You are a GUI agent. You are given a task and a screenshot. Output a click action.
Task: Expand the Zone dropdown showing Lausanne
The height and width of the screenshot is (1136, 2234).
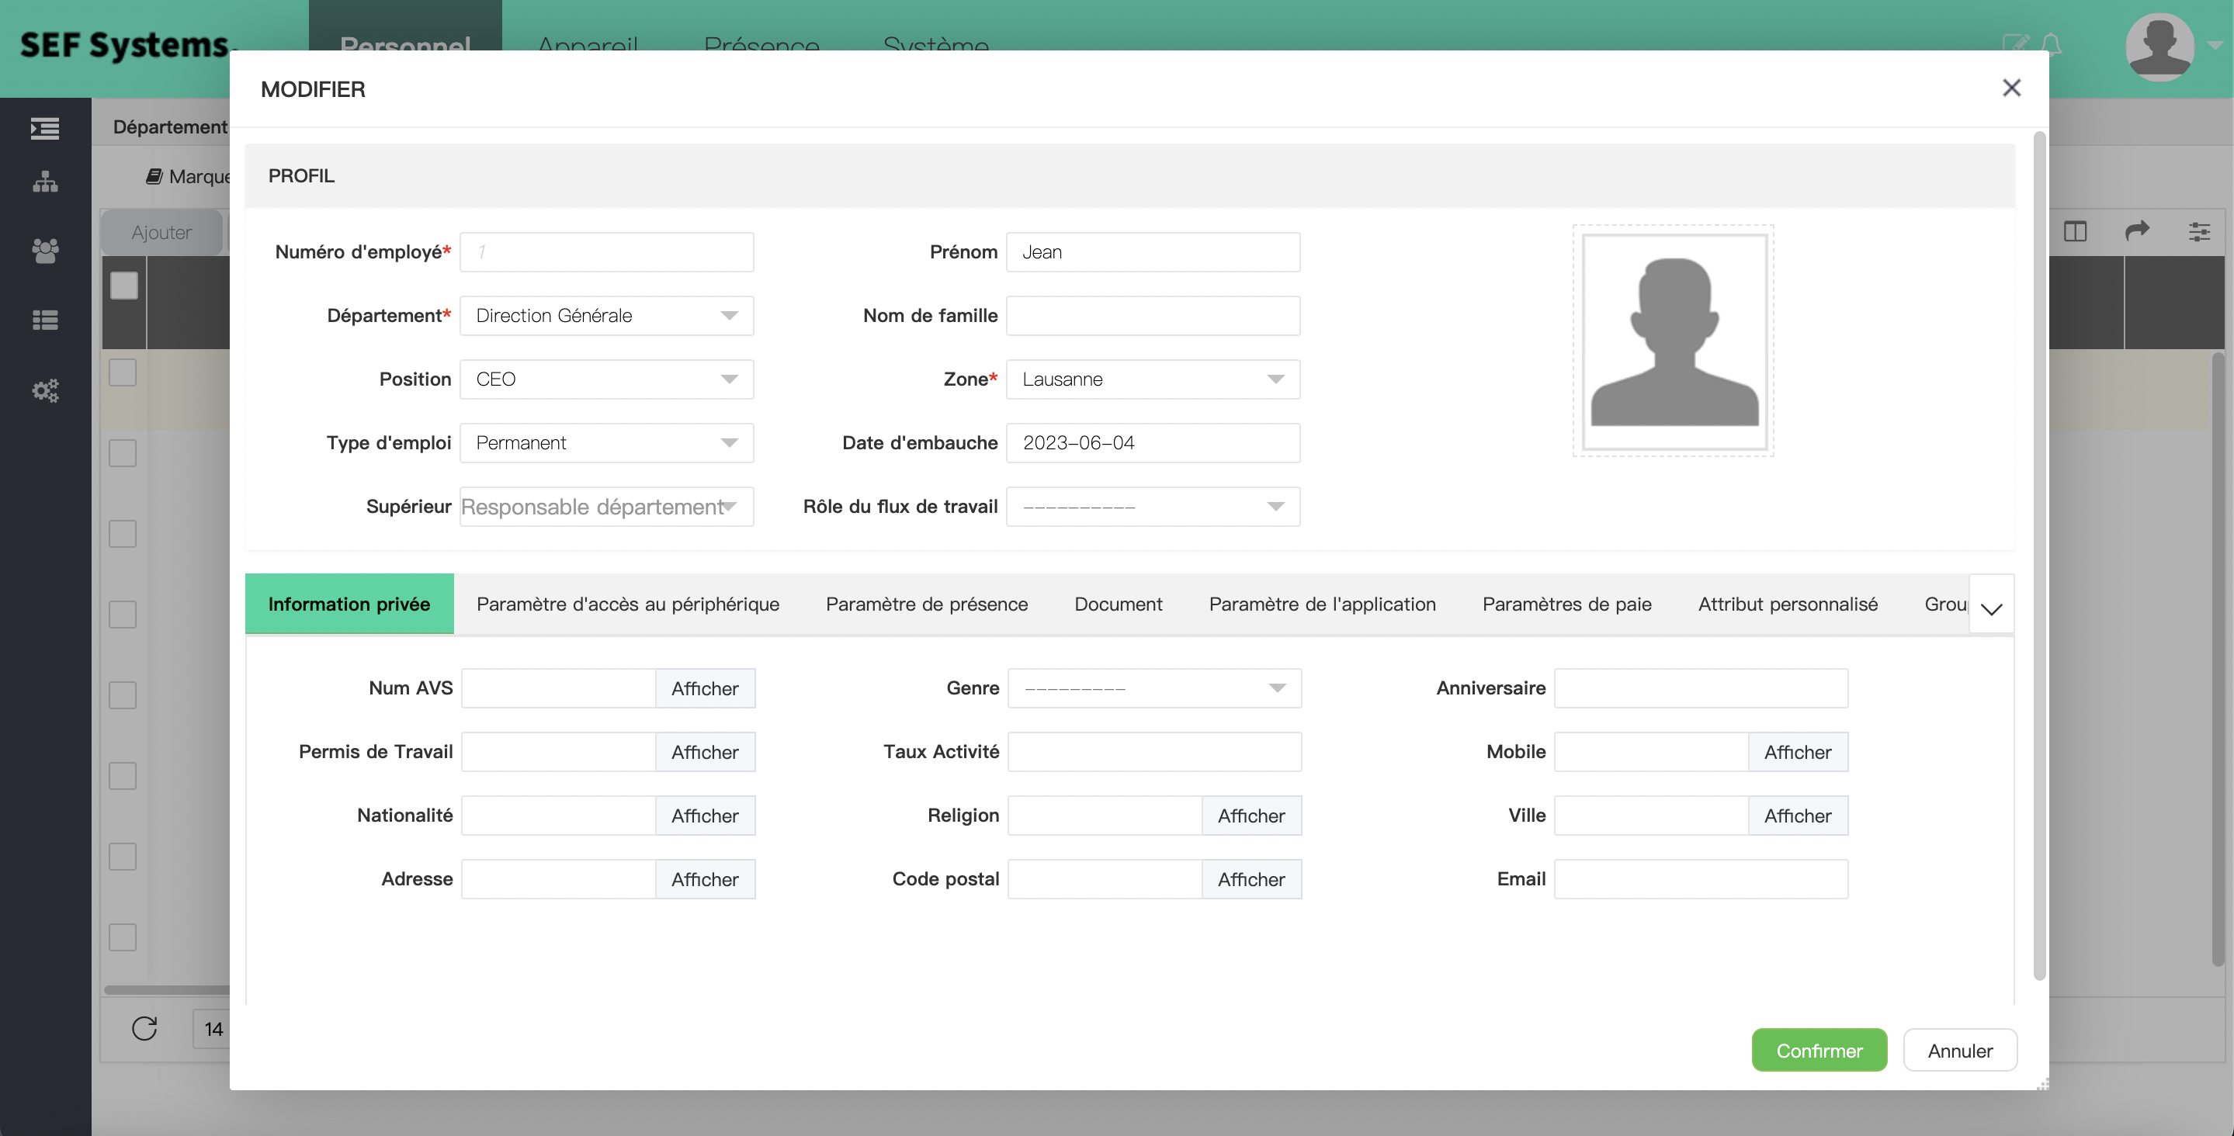1152,379
